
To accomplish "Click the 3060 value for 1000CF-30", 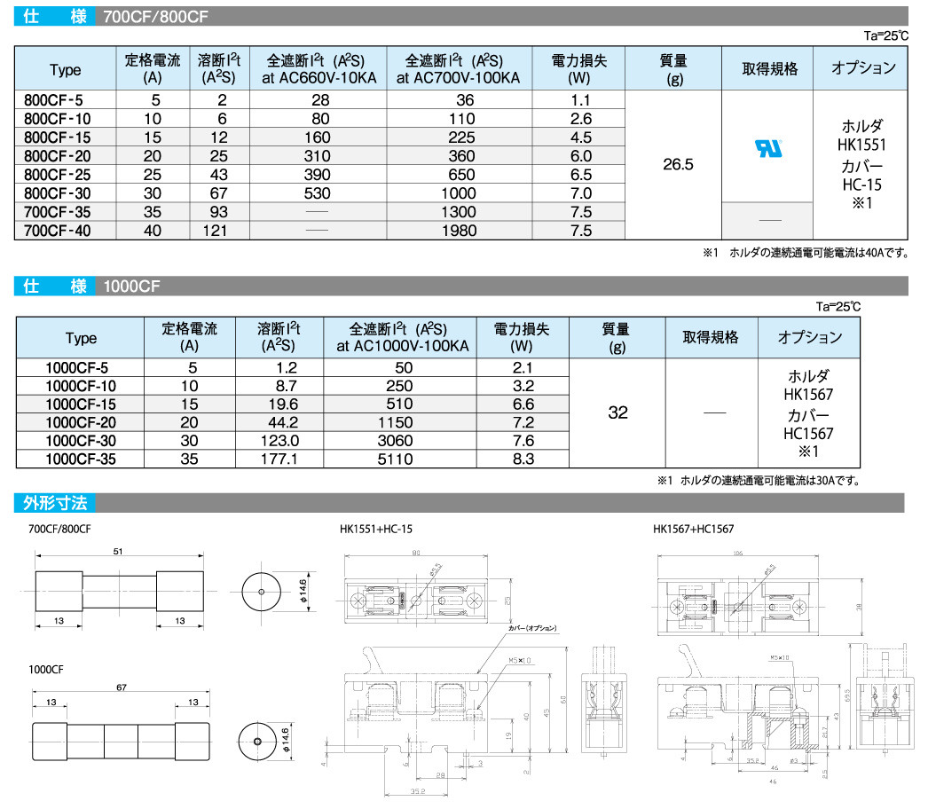I will (396, 441).
